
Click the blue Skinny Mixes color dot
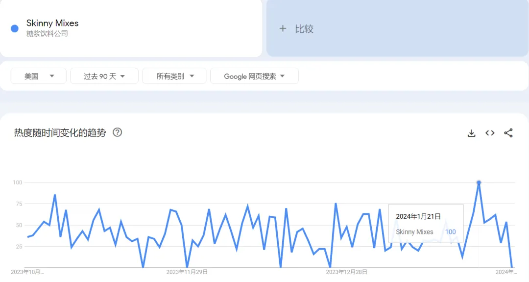click(15, 28)
